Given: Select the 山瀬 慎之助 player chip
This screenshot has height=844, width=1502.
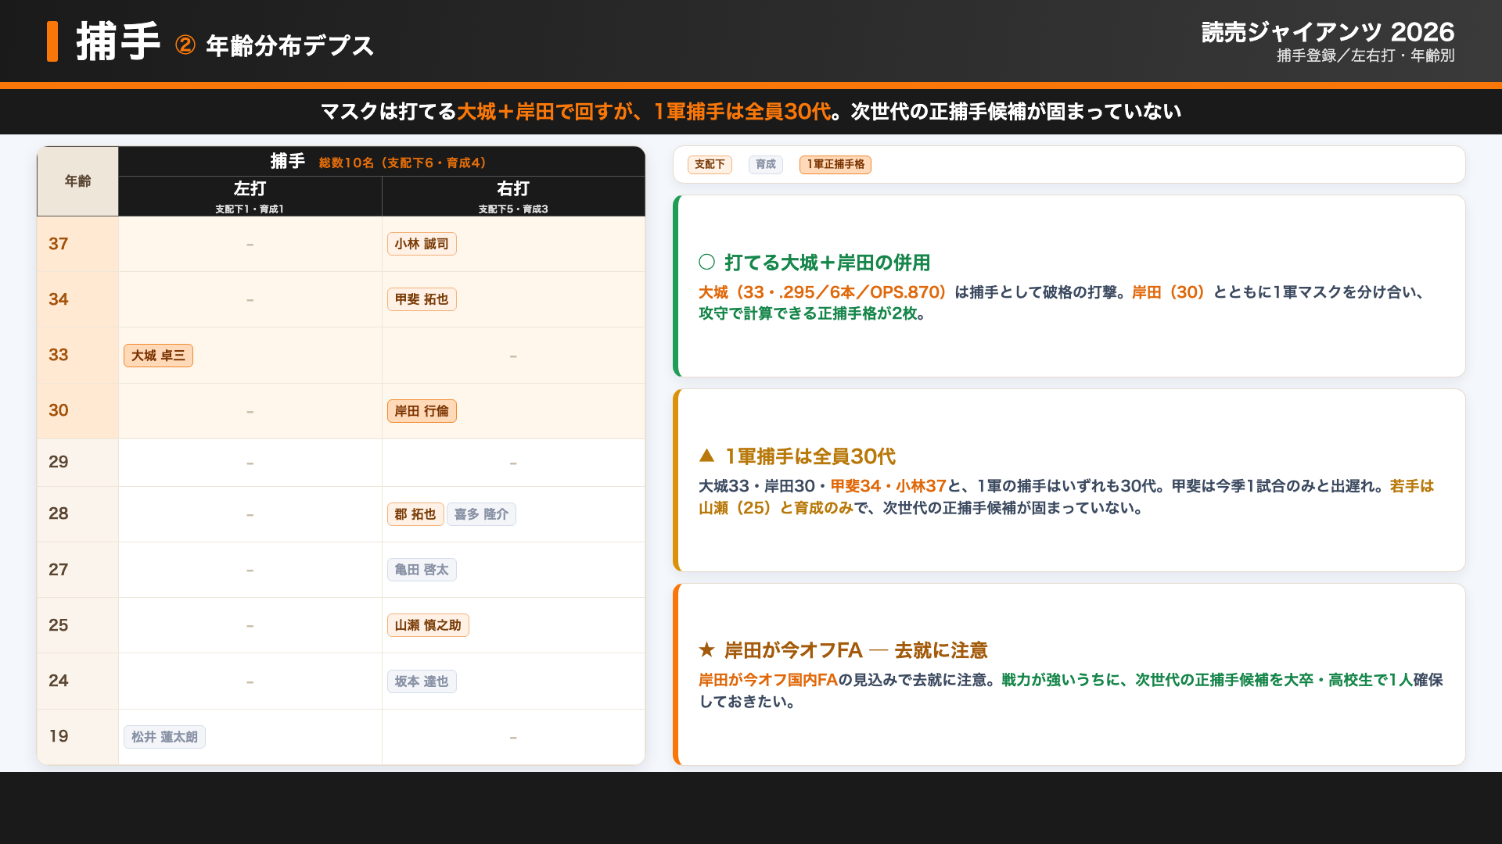Looking at the screenshot, I should tap(428, 625).
